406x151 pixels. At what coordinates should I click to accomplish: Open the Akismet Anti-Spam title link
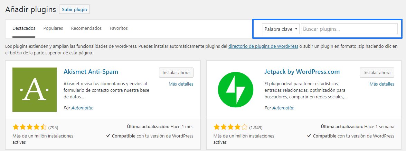click(x=91, y=72)
